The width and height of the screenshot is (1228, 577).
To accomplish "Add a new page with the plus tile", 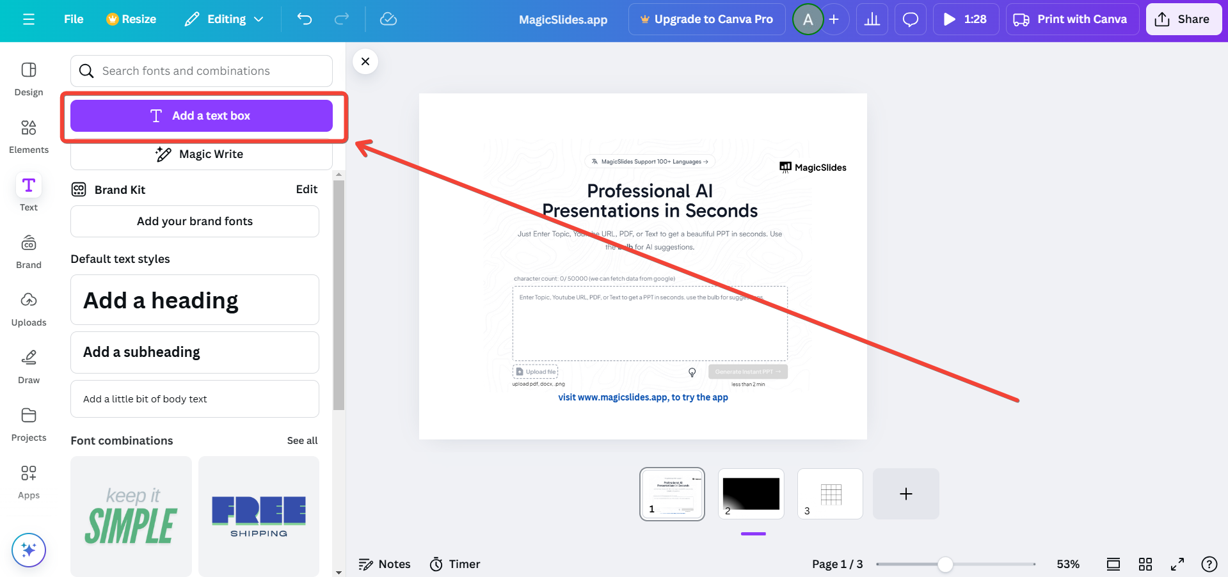I will point(906,494).
